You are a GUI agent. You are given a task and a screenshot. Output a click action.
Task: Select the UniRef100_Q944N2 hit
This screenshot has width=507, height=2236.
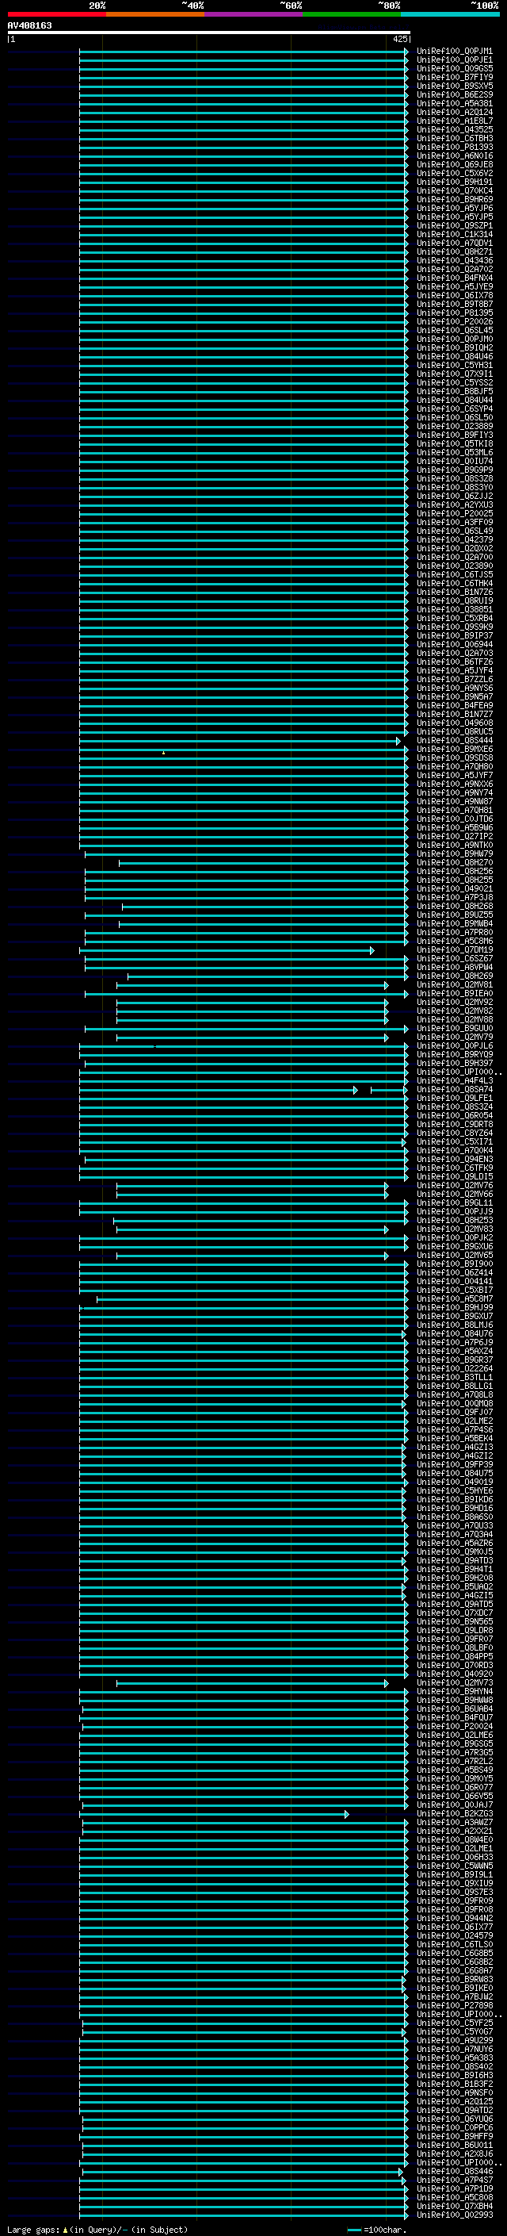pyautogui.click(x=455, y=1917)
